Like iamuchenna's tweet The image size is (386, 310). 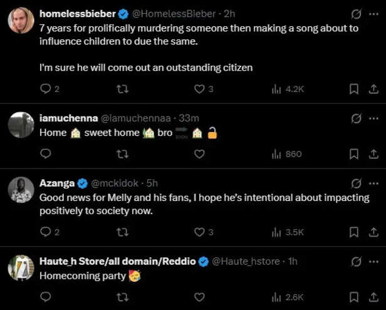coord(199,154)
